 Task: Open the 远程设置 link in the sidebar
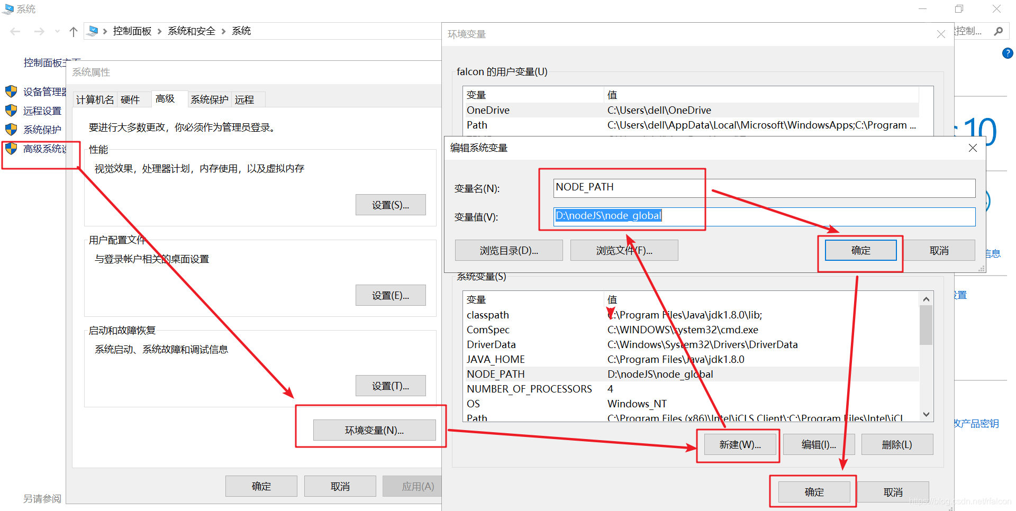pyautogui.click(x=42, y=111)
